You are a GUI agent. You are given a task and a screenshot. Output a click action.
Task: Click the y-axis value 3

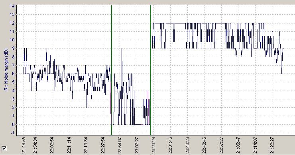pos(13,99)
